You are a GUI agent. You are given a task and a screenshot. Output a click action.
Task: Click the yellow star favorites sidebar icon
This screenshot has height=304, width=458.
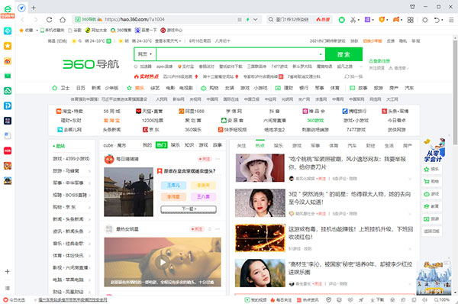[8, 46]
